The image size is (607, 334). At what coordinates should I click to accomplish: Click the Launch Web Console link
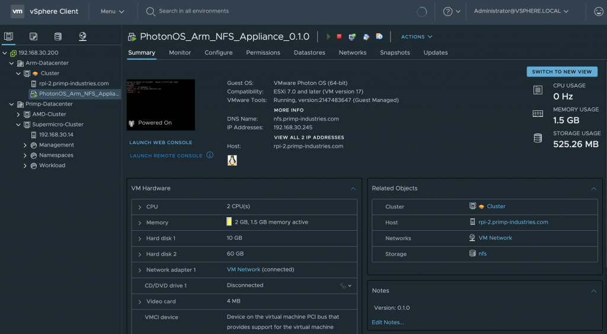click(161, 142)
